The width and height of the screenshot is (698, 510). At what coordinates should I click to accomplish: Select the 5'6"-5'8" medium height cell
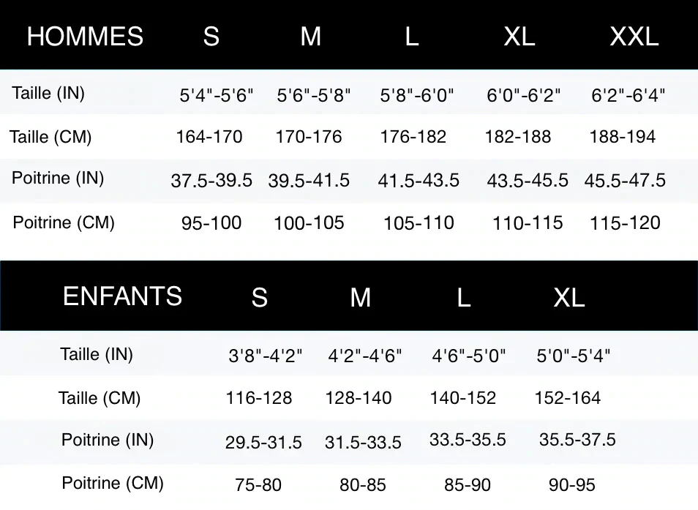click(x=314, y=95)
